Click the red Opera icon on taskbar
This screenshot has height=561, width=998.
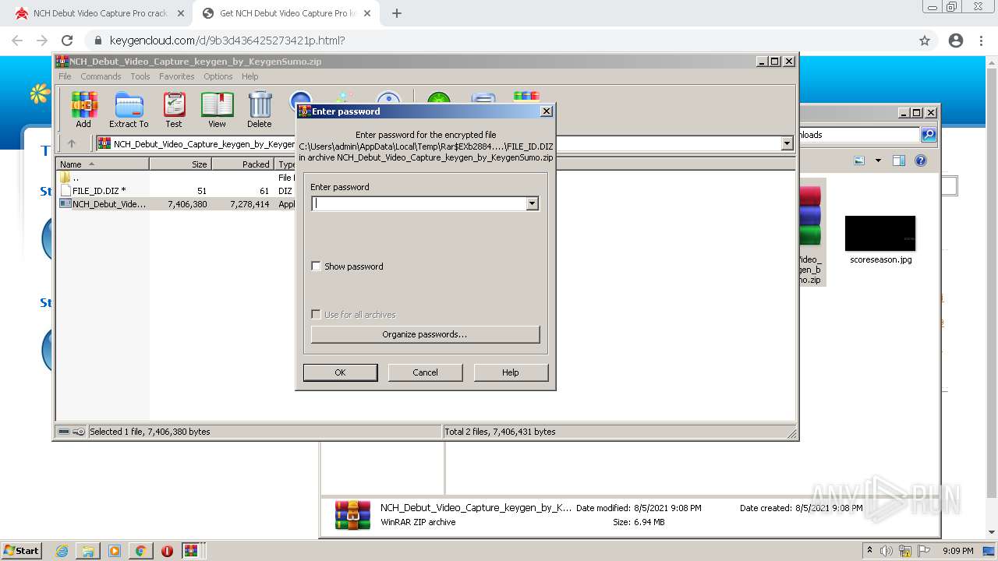[x=167, y=551]
